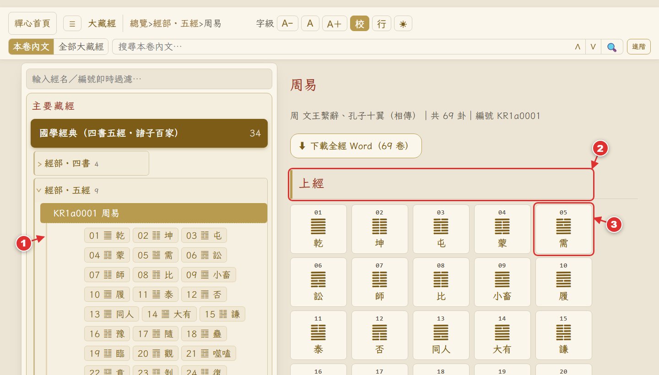Open sidebar chip 10 履
This screenshot has height=375, width=659.
point(107,295)
